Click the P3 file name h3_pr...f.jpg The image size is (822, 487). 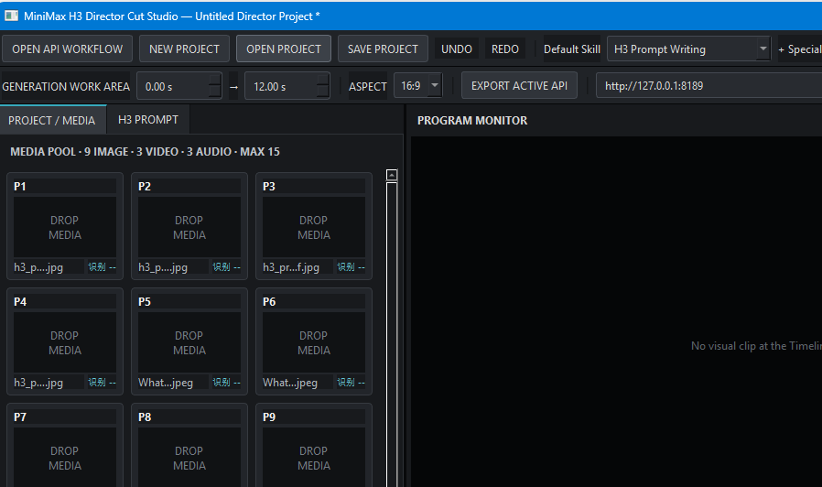tap(291, 267)
